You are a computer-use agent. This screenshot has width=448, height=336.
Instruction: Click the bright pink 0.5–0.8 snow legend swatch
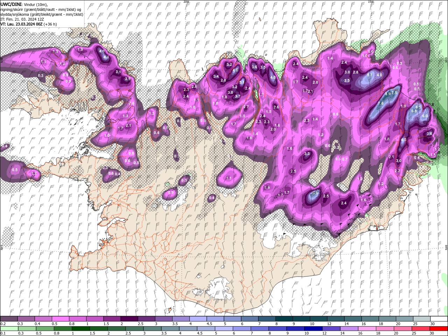tap(61, 319)
